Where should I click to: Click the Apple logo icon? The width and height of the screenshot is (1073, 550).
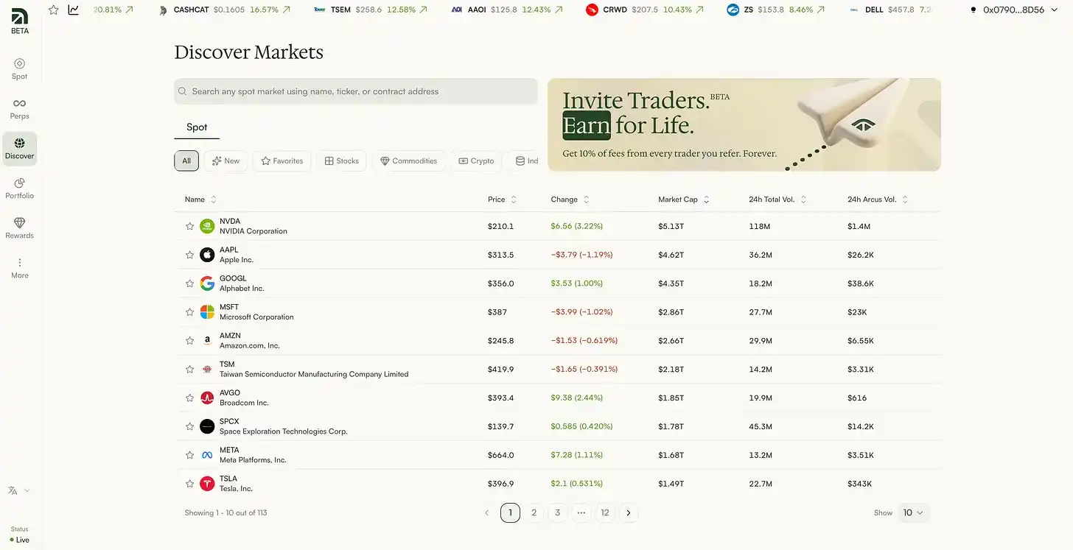coord(207,255)
